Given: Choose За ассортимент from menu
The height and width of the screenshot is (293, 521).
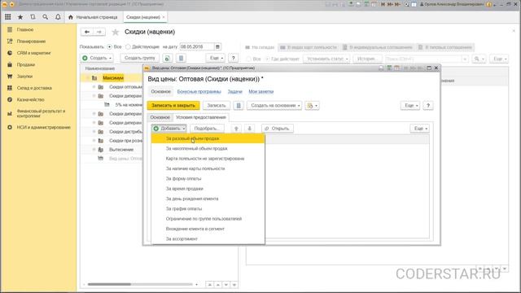Looking at the screenshot, I should point(208,238).
